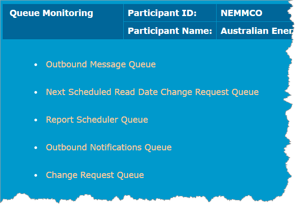Open Next Scheduled Read Date Change Request Queue
The height and width of the screenshot is (207, 297).
(152, 92)
